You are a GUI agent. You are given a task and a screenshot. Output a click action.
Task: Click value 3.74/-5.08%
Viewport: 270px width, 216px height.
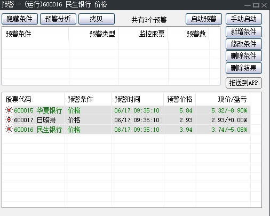coord(229,130)
